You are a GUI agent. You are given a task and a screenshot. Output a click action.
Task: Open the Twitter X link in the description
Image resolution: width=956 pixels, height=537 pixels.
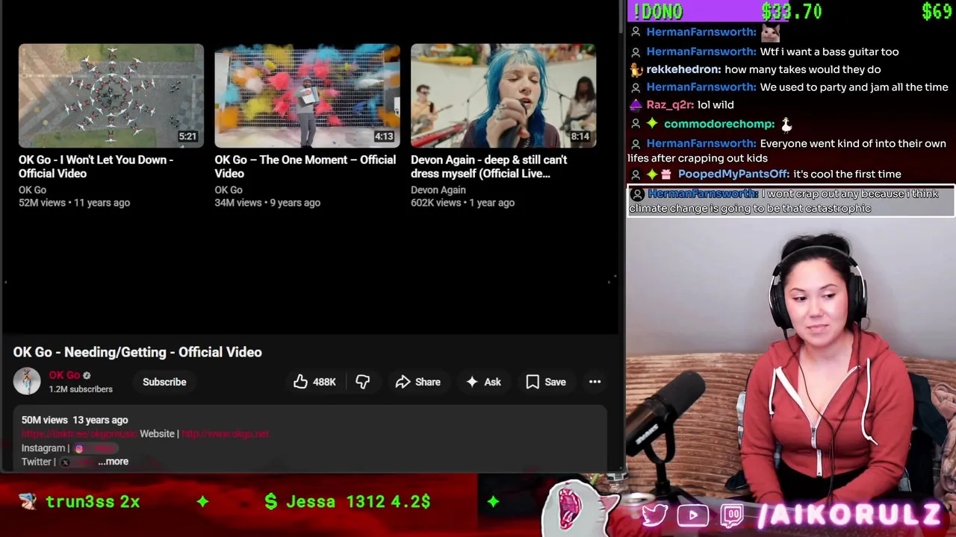click(77, 462)
